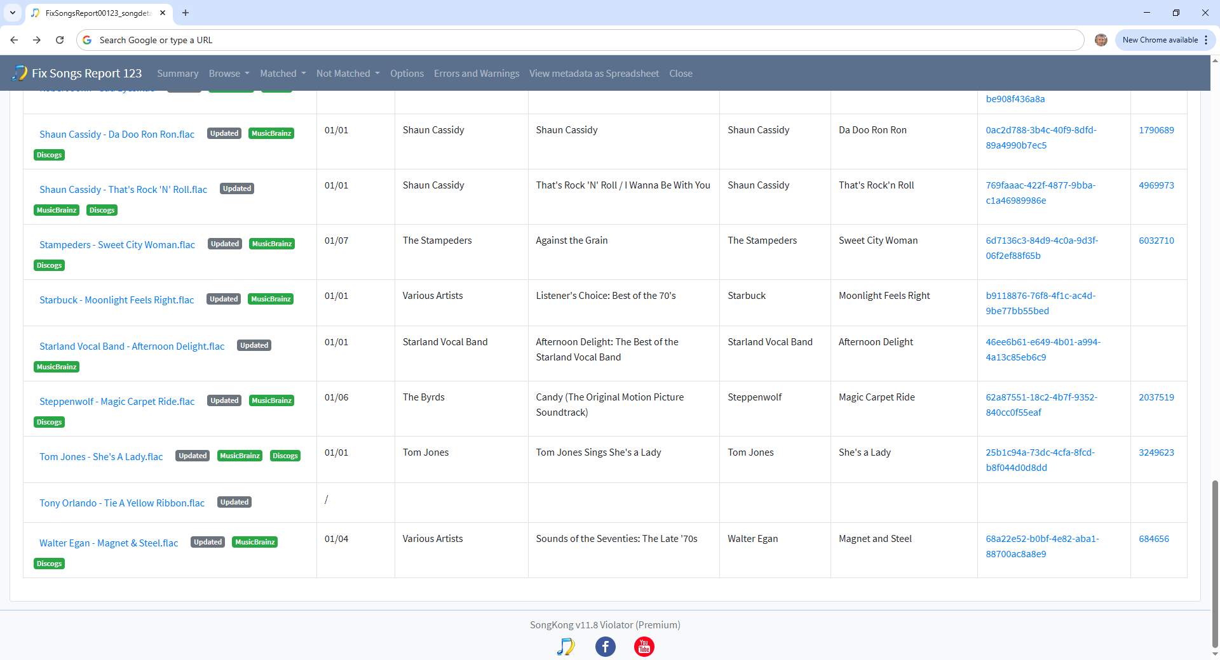Open the Options menu item
1220x660 pixels.
pos(407,74)
